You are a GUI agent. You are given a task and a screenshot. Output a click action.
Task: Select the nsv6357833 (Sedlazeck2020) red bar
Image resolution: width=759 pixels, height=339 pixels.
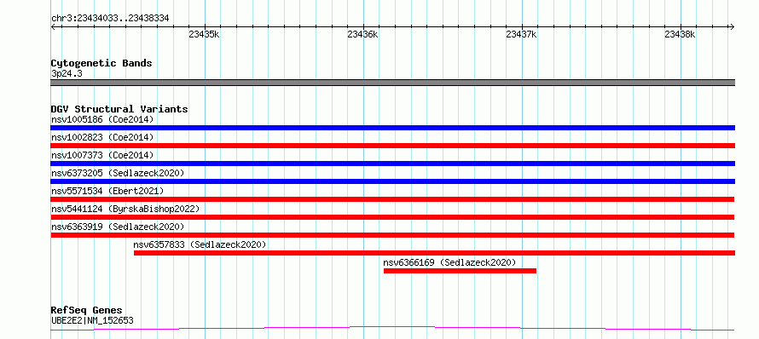[434, 253]
